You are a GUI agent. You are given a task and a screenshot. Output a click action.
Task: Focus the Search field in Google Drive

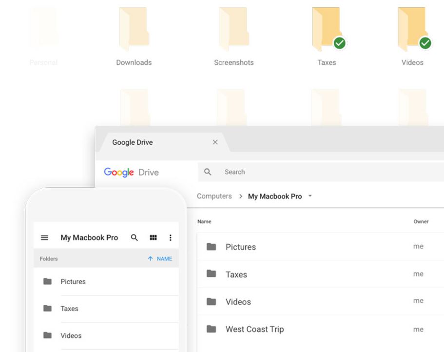[321, 172]
